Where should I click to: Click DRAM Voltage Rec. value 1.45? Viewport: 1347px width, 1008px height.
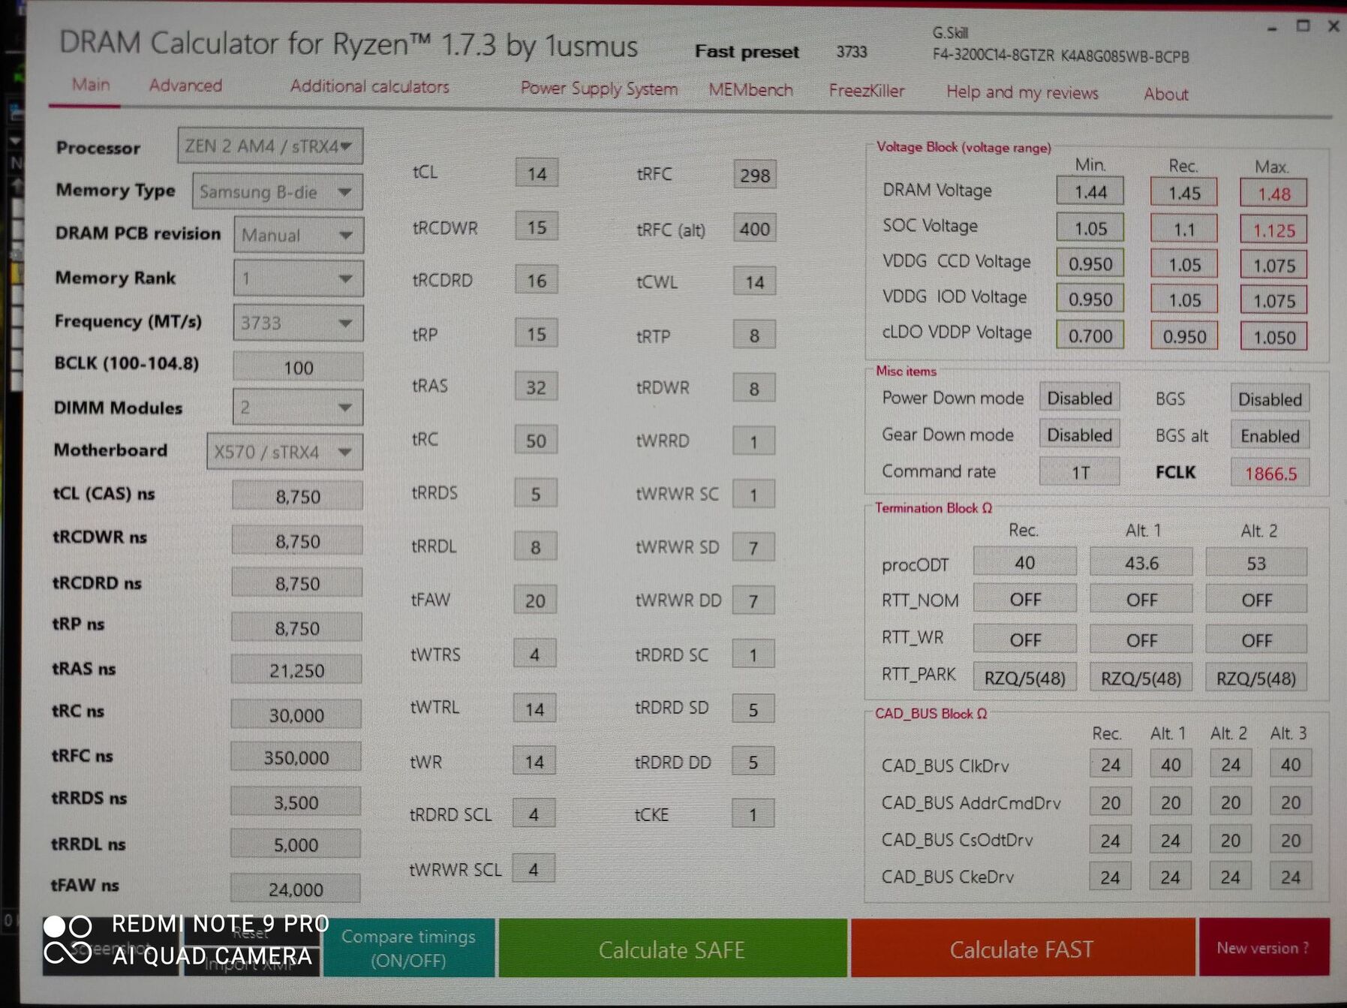pyautogui.click(x=1184, y=192)
